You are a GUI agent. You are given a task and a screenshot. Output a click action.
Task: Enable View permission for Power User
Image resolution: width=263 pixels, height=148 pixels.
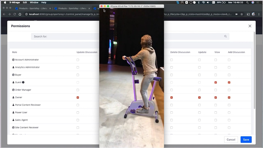point(216,113)
